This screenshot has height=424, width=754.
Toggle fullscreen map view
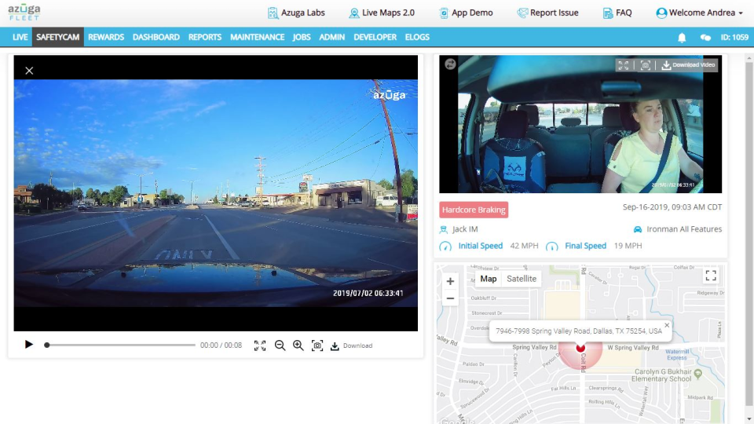tap(711, 276)
